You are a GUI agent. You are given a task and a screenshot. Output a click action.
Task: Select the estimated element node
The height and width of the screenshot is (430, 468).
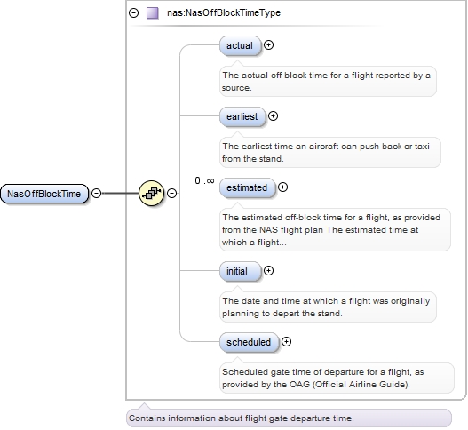(247, 187)
